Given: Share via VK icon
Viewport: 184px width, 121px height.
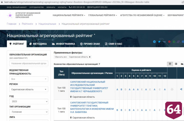Looking at the screenshot, I should (164, 42).
